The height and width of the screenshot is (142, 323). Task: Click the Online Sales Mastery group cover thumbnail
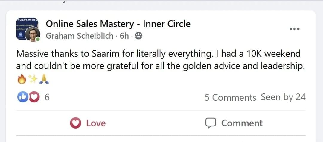(22, 24)
